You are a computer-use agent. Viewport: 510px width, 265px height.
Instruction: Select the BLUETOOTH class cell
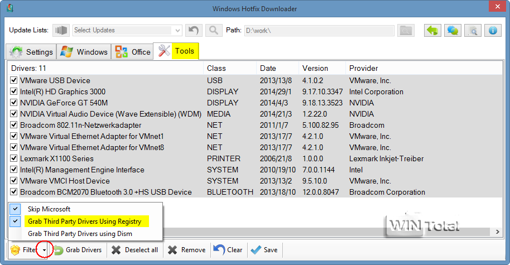230,192
